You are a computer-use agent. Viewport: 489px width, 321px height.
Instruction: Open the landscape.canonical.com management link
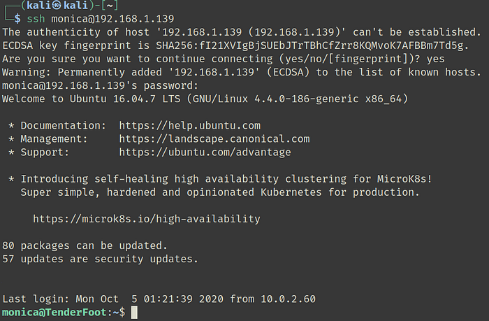(214, 139)
